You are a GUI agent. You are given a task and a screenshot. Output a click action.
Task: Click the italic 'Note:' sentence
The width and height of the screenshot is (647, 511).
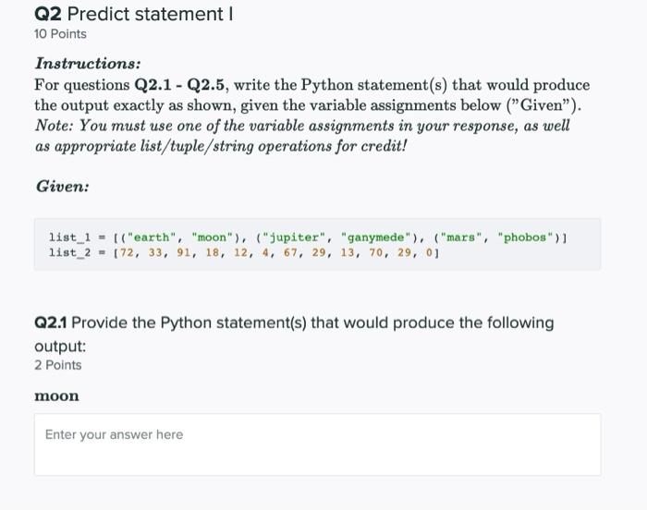[302, 136]
